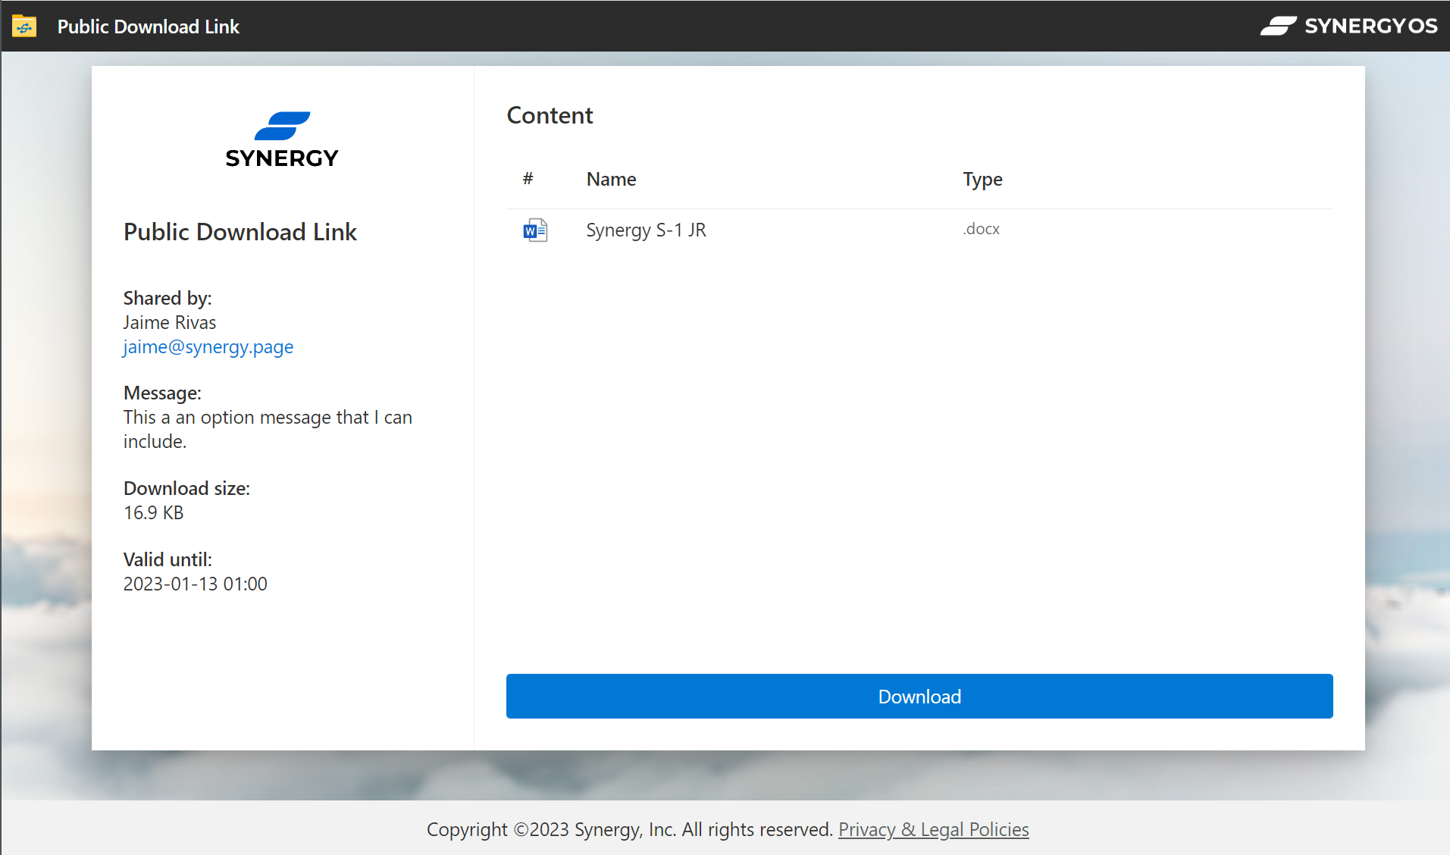This screenshot has width=1450, height=855.
Task: Click the Content heading
Action: click(x=550, y=115)
